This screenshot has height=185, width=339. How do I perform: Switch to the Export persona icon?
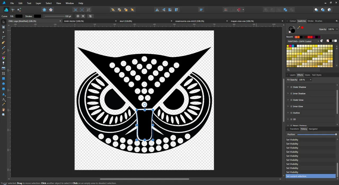point(19,10)
